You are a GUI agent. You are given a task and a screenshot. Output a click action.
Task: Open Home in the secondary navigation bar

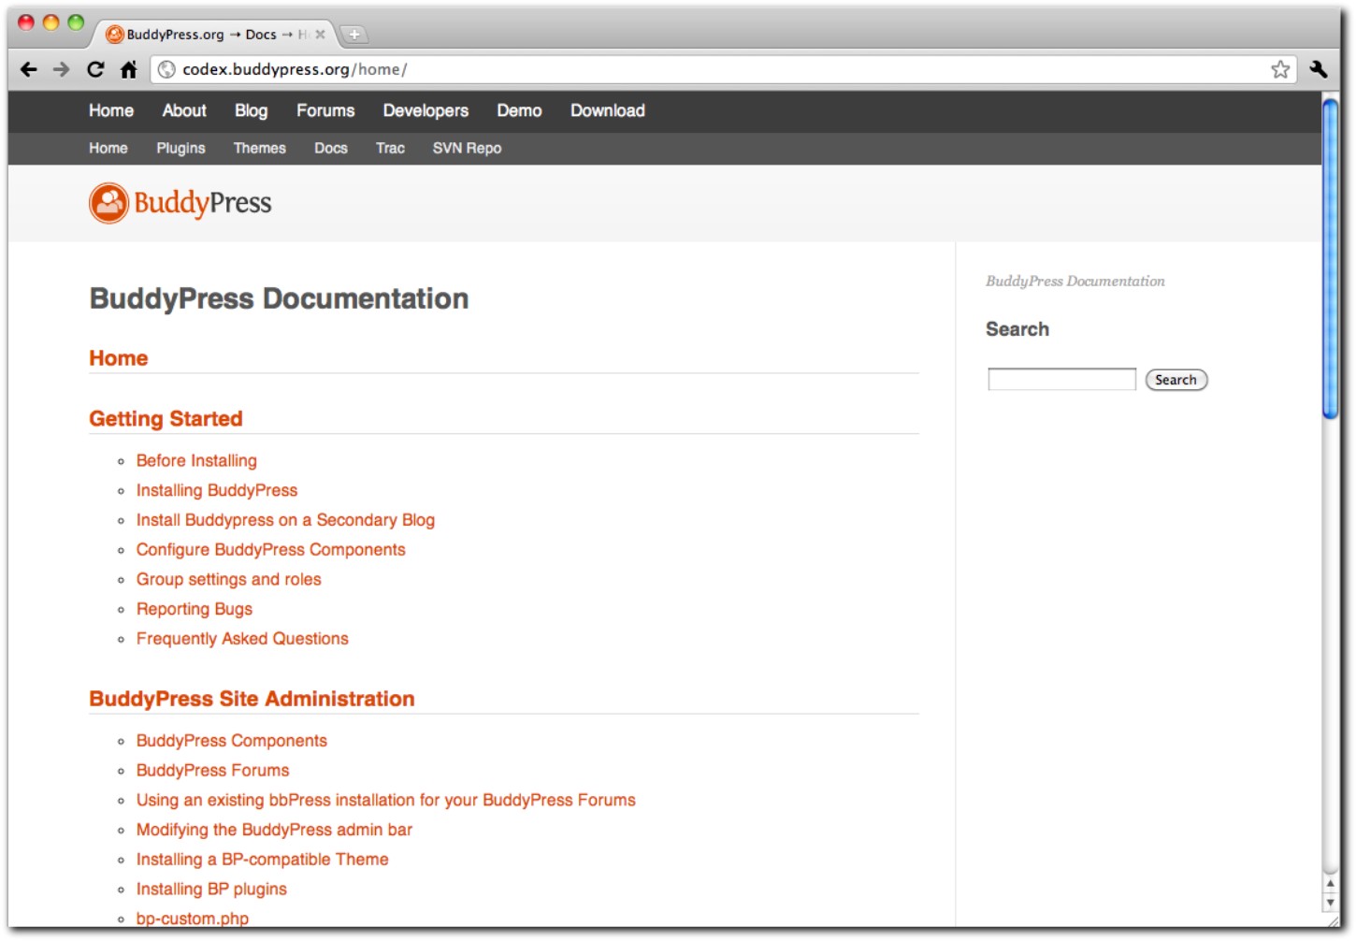(x=108, y=148)
